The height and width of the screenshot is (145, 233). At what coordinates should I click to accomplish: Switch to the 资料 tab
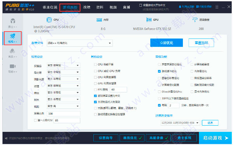(x=100, y=7)
